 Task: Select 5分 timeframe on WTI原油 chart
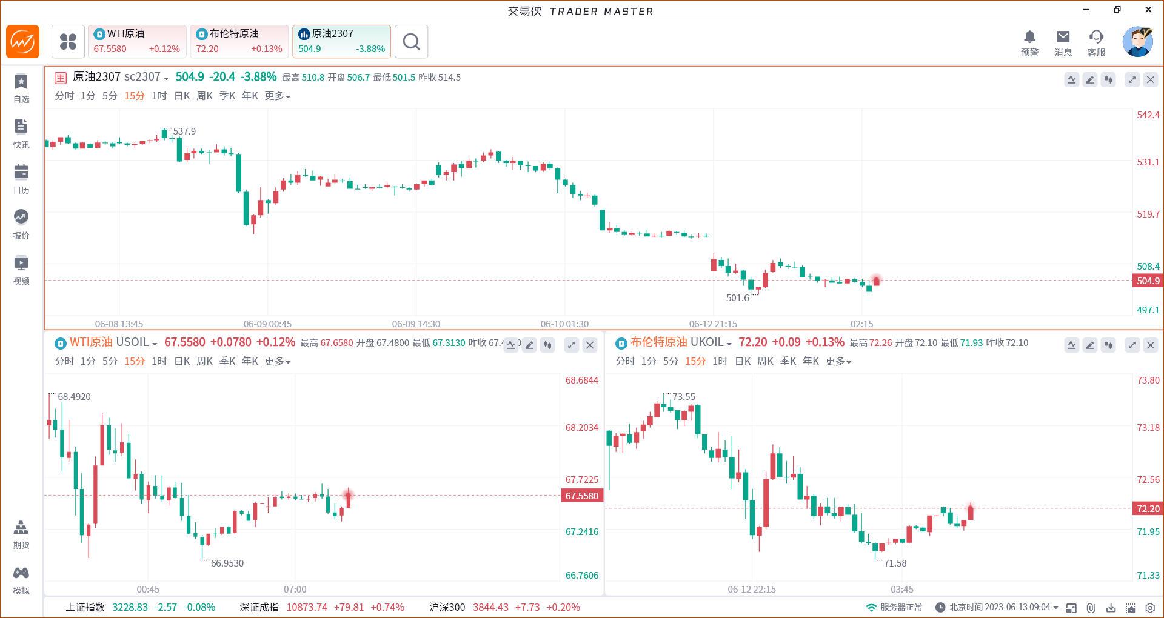[x=110, y=361]
